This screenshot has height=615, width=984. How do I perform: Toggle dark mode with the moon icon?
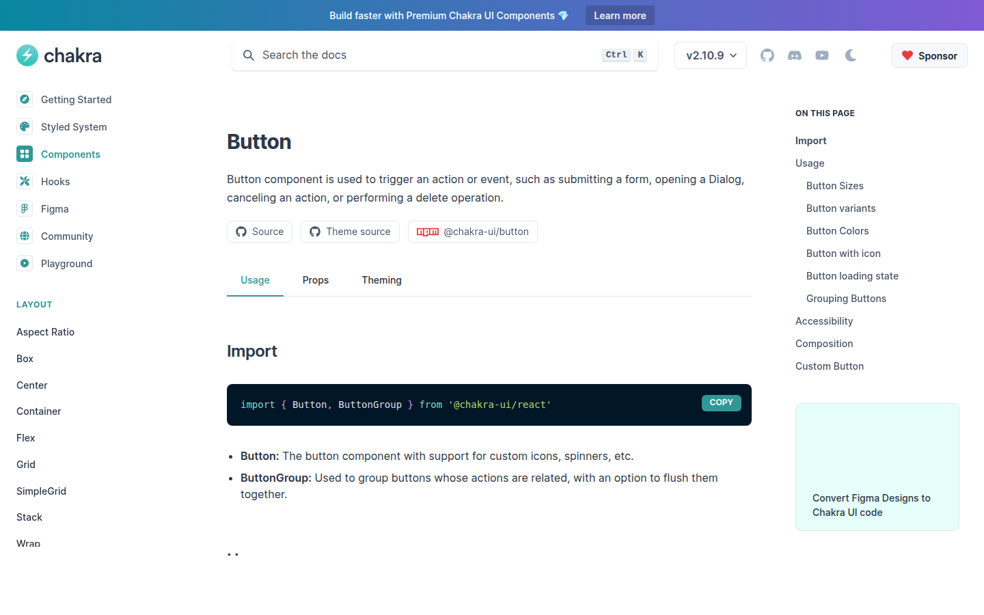[x=850, y=55]
